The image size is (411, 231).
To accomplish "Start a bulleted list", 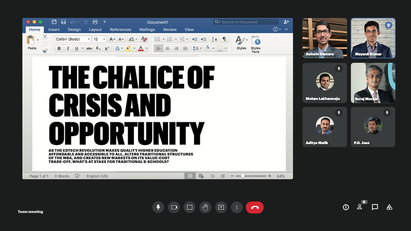I will 157,39.
